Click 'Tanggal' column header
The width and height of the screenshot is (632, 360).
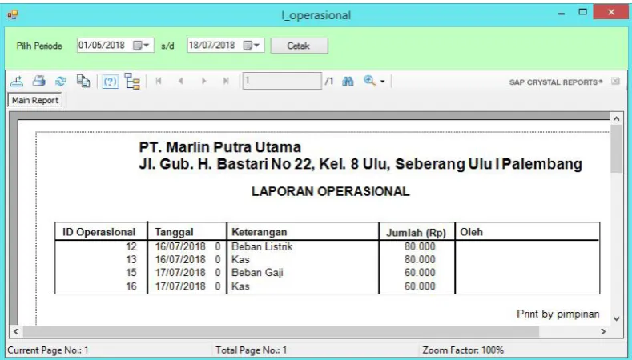[x=174, y=232]
